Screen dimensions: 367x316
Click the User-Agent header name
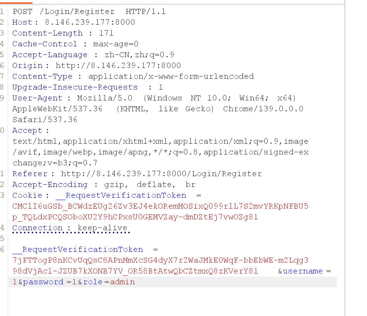(x=37, y=98)
